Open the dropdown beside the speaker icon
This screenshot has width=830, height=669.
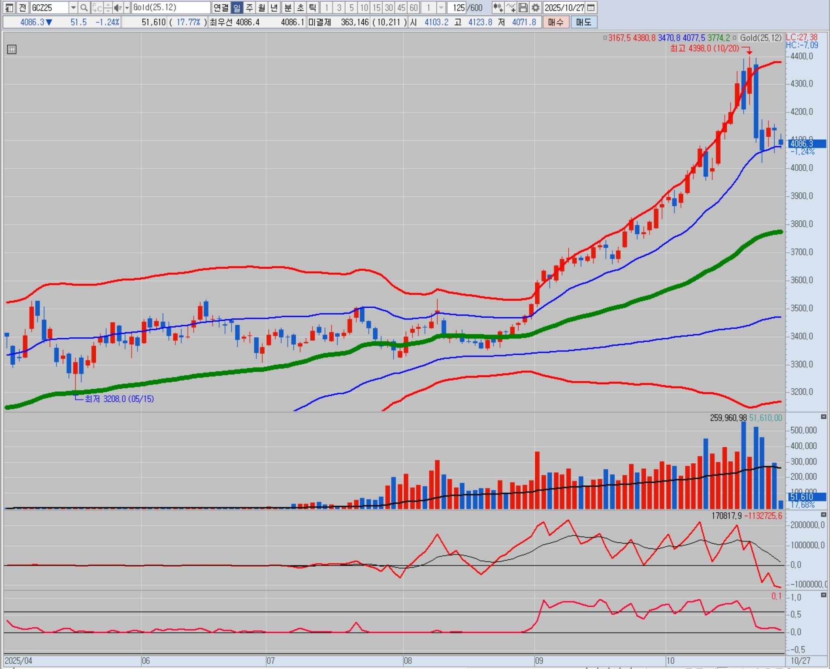[127, 8]
